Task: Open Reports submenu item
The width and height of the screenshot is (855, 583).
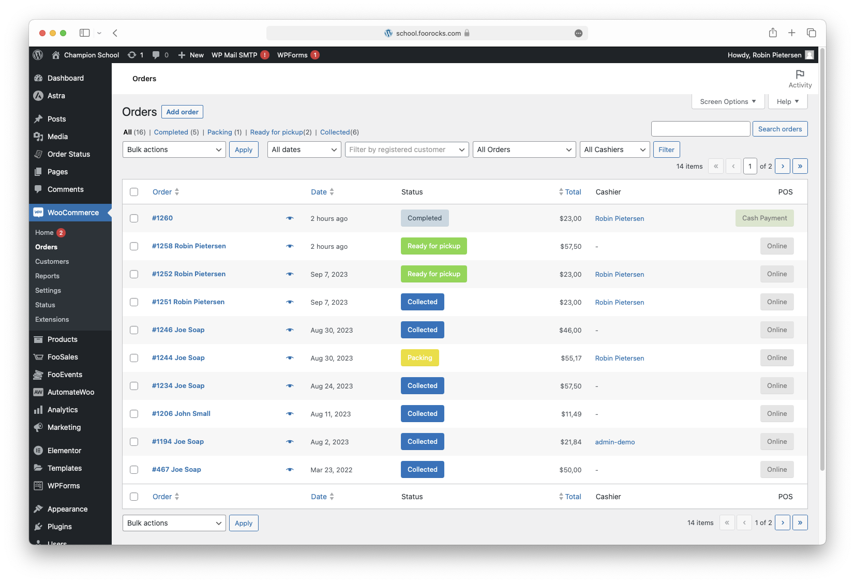Action: [x=47, y=276]
